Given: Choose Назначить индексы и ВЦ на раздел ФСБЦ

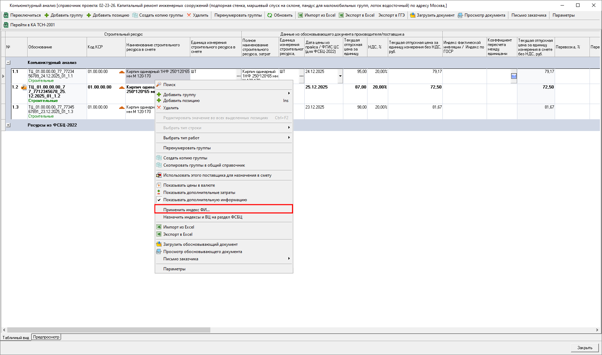Looking at the screenshot, I should click(x=223, y=217).
